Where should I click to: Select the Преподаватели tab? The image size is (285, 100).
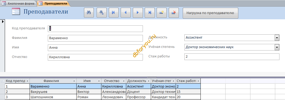[53, 3]
